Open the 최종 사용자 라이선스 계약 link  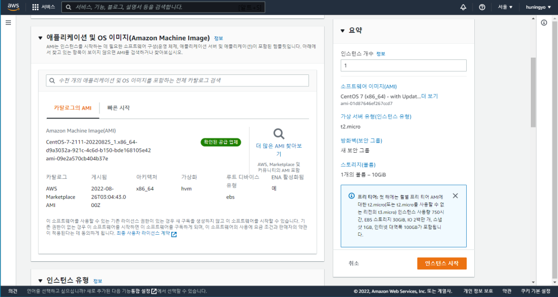[x=143, y=234]
